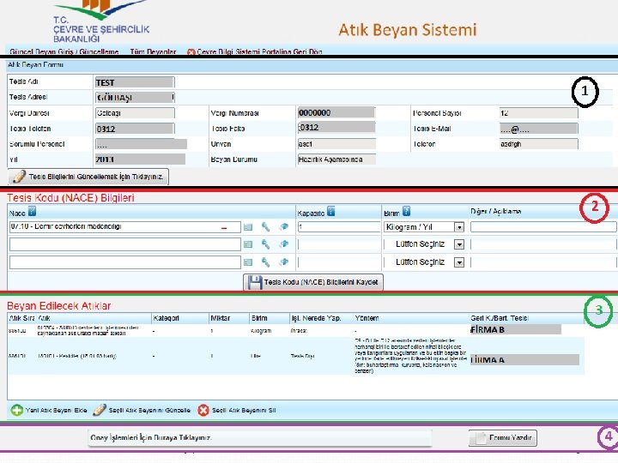This screenshot has height=463, width=618.
Task: Click help icon next to Birim header
Action: click(x=406, y=212)
